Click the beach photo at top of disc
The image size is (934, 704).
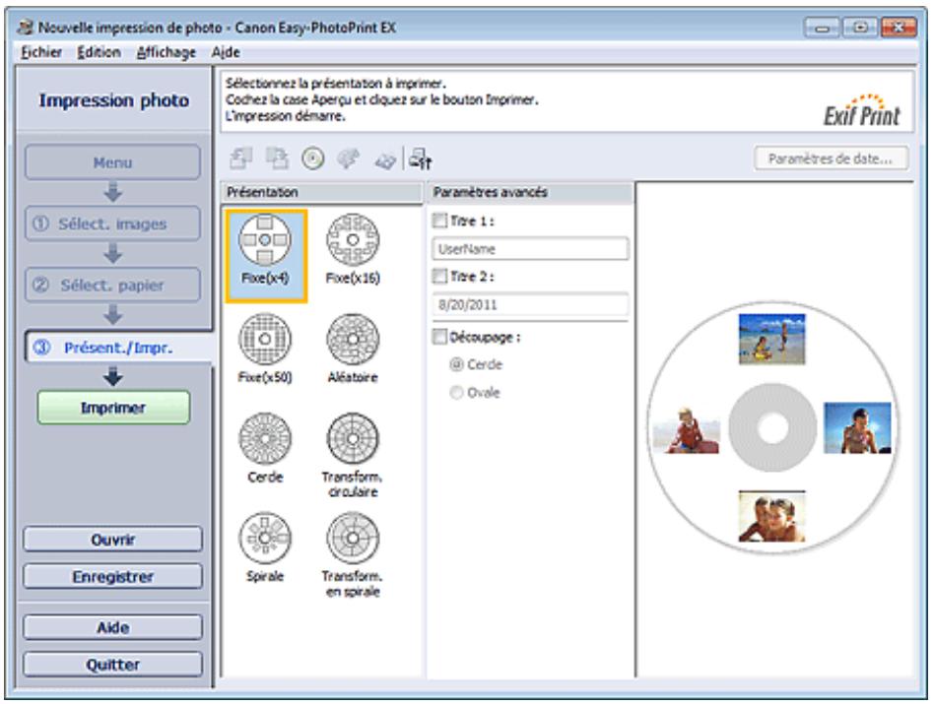coord(772,340)
